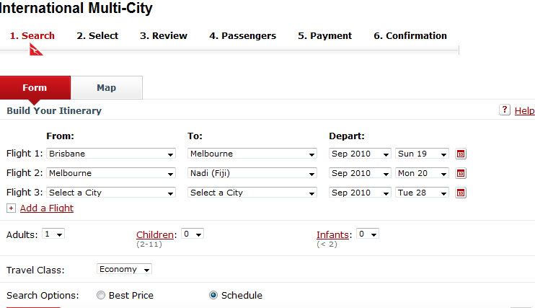This screenshot has height=308, width=535.
Task: Click the Infants age info link
Action: [x=332, y=234]
